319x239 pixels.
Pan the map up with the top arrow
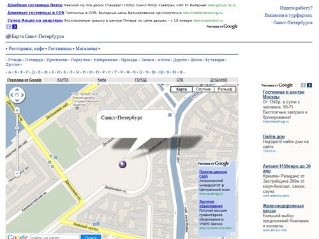(17, 90)
